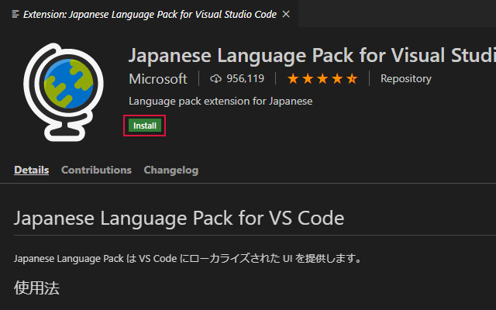Select the Extension: Japanese Language Pack editor tab
This screenshot has height=310, width=496.
[149, 14]
